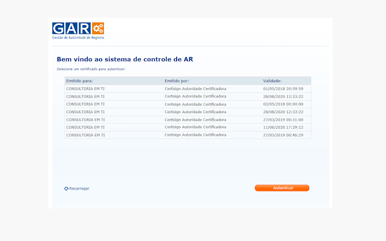Screen dimensions: 386x241
Task: Select certificate valid until 01/05/2018 20:59:59
Action: (188, 89)
